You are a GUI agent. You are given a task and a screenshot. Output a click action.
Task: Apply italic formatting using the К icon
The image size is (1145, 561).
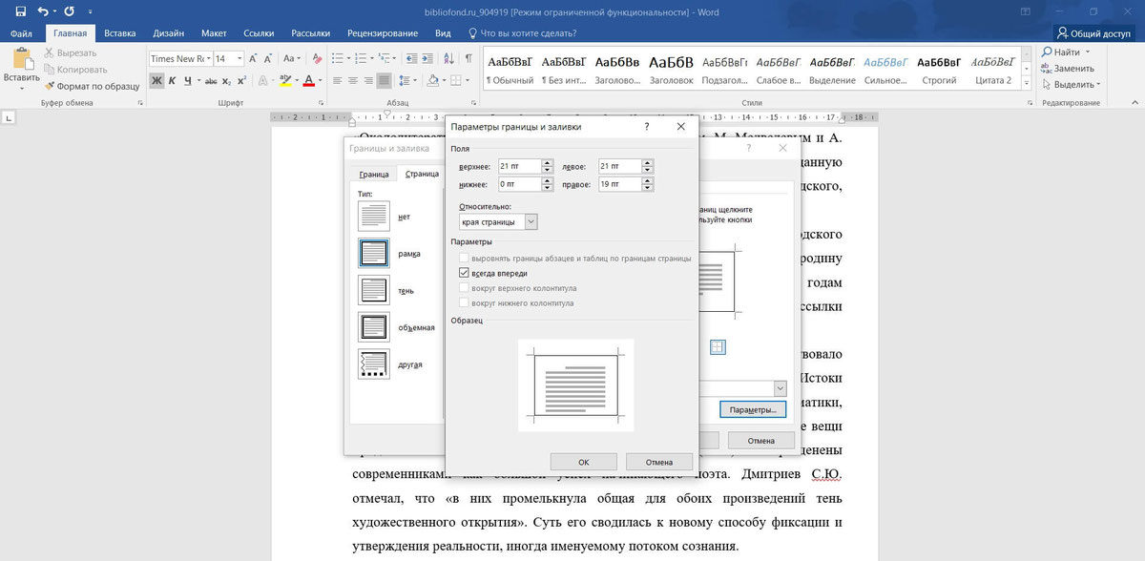pos(170,81)
